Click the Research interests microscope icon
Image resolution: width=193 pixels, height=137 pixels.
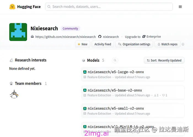11,60
